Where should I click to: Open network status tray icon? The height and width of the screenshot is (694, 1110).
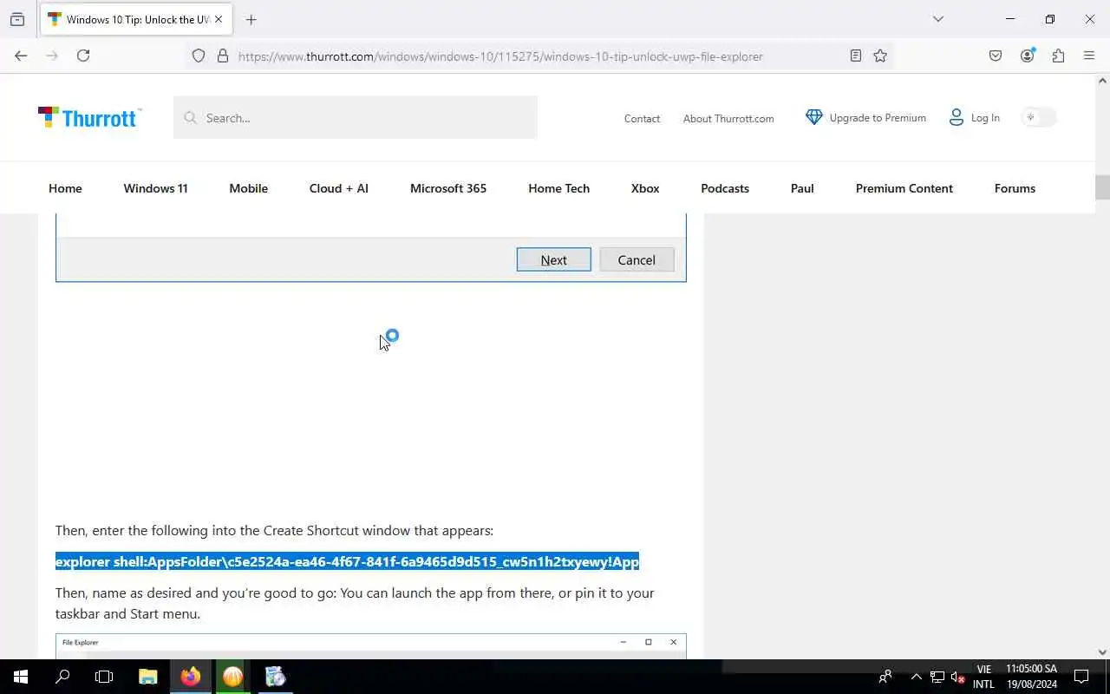[x=937, y=677]
